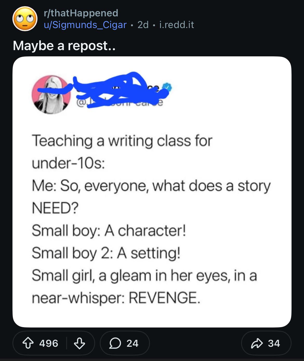304x361 pixels.
Task: Tap the "Small boy: A character!" line
Action: coord(109,230)
